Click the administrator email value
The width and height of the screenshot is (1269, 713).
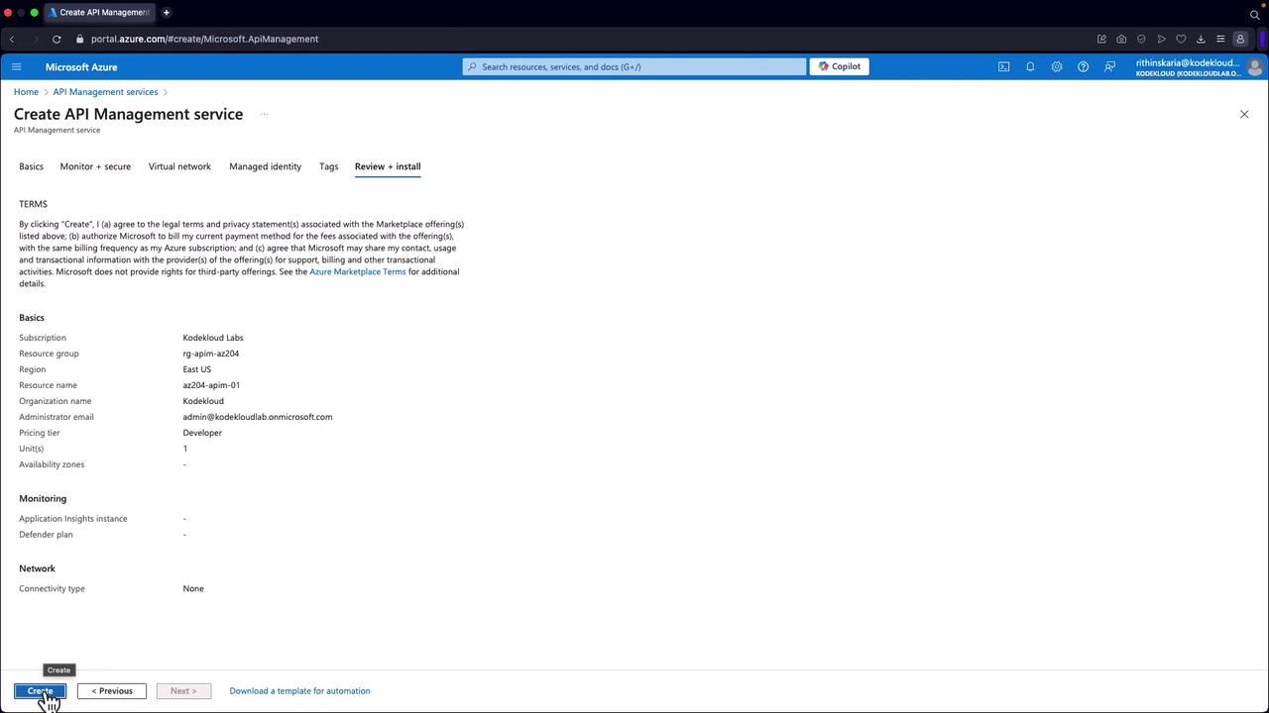[x=258, y=417]
